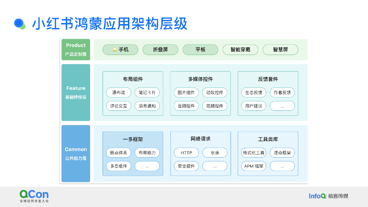368x207 pixels.
Task: Click the 笔记卡片 pill
Action: pyautogui.click(x=147, y=92)
